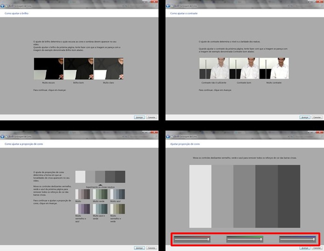This screenshot has width=324, height=251.
Task: Click Cancelar on the contrast (contraste) page
Action: (317, 117)
